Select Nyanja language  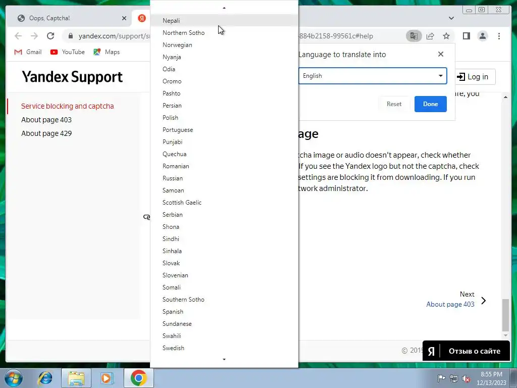pos(224,57)
